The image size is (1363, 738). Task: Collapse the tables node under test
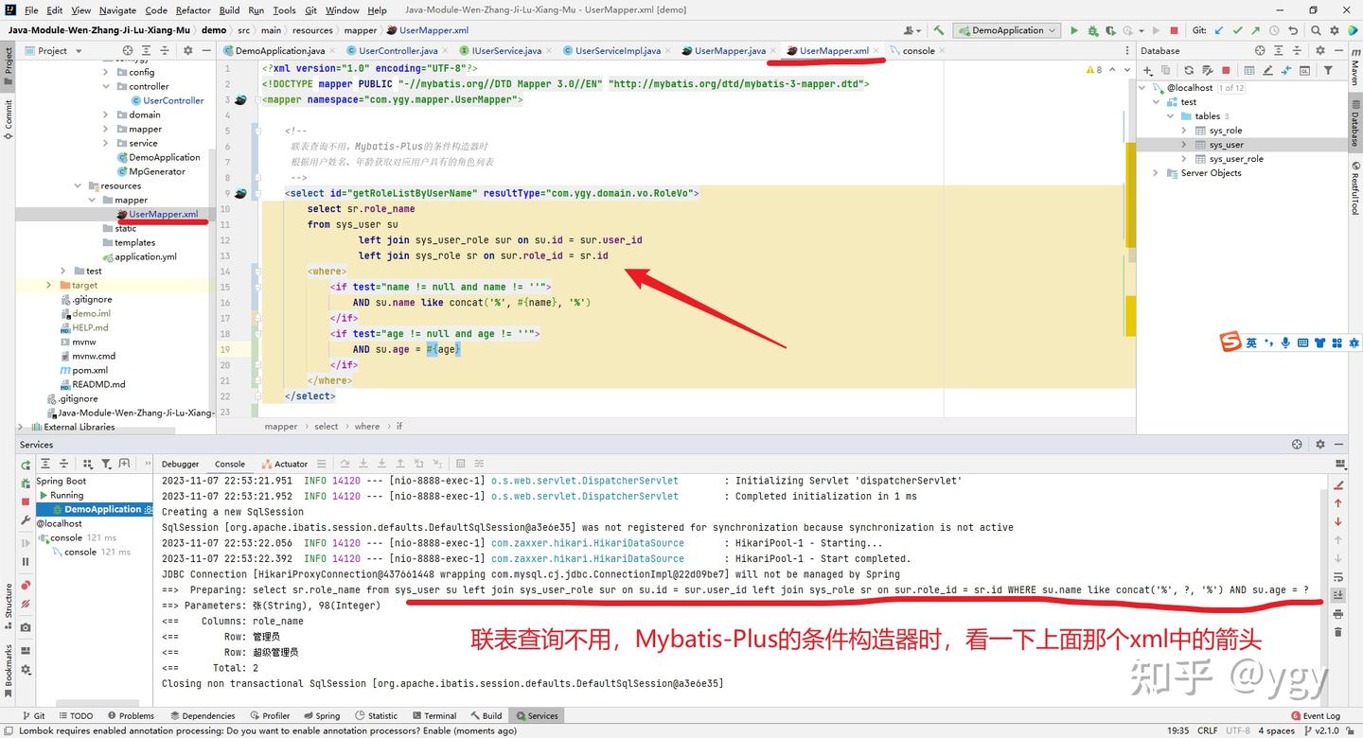[x=1171, y=115]
